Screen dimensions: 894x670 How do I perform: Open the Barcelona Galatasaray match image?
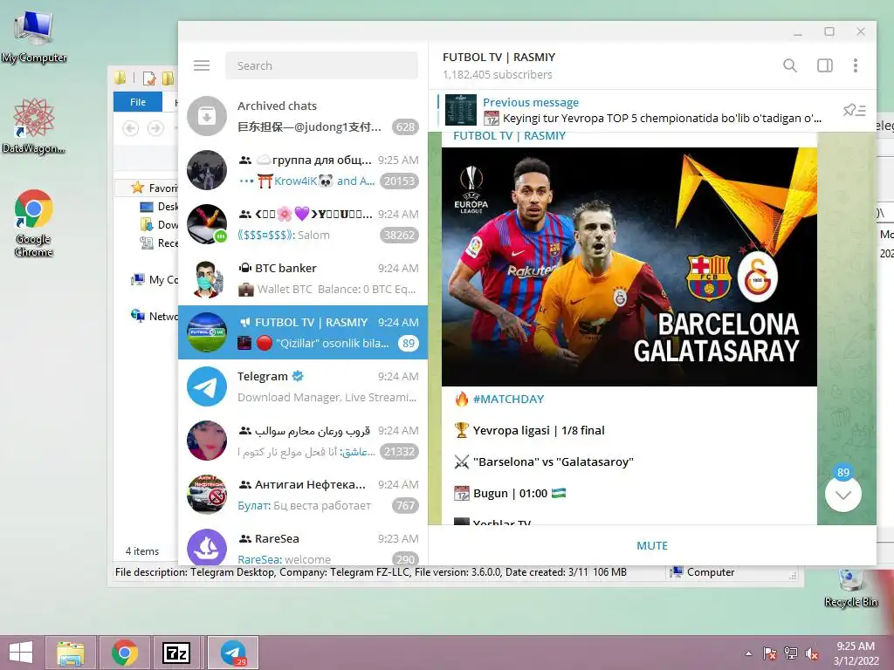[x=629, y=267]
